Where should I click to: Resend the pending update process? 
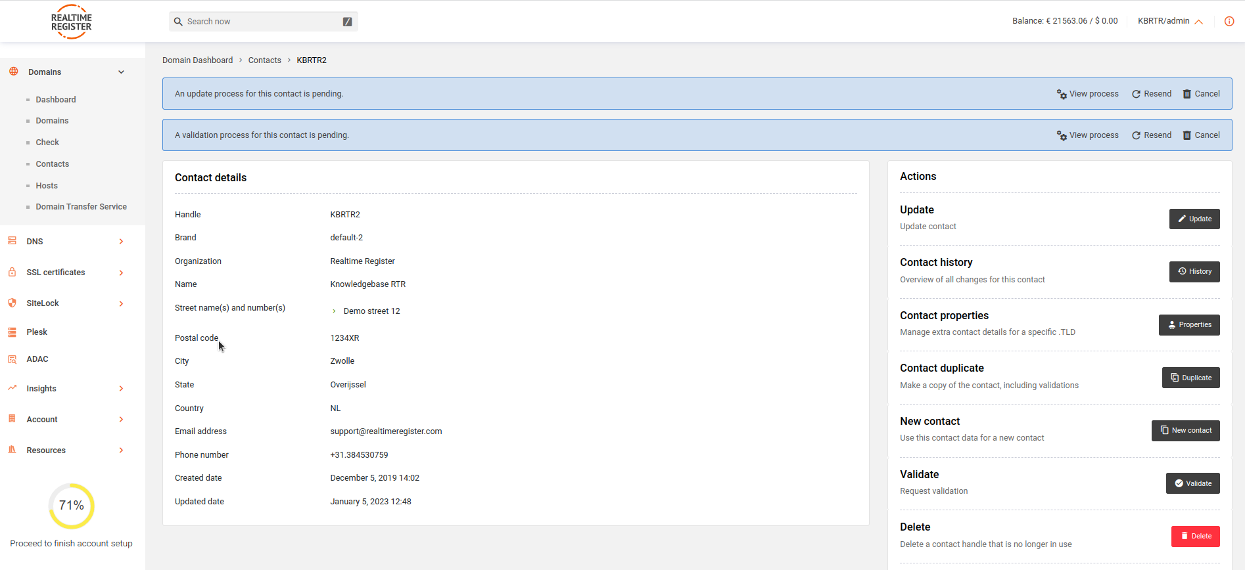[x=1152, y=94]
